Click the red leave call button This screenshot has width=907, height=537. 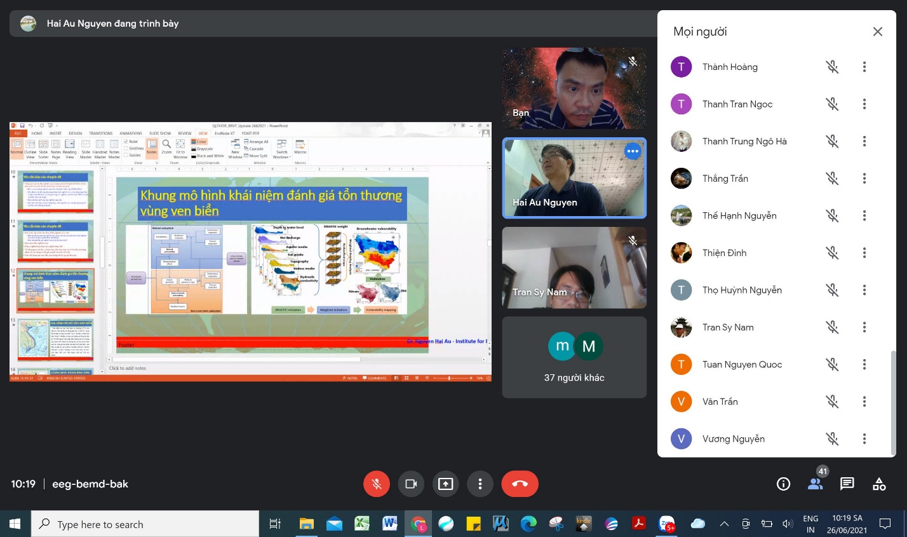(520, 484)
